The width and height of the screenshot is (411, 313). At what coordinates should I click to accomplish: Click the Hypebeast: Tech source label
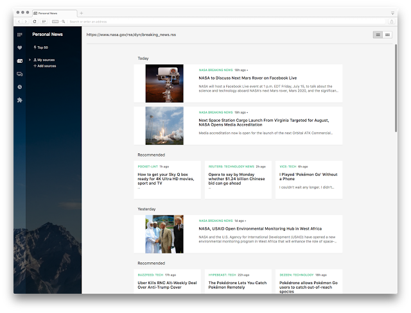pos(222,275)
